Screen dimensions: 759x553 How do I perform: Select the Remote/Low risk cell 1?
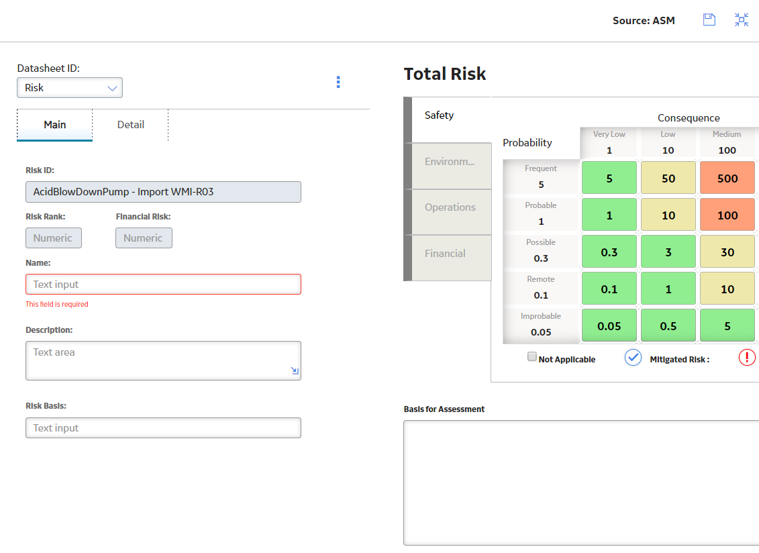tap(668, 289)
